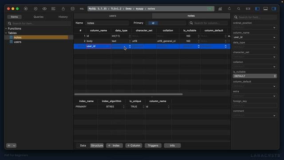
Task: Switch to Queries tab in the sidebar
Action: (39, 17)
